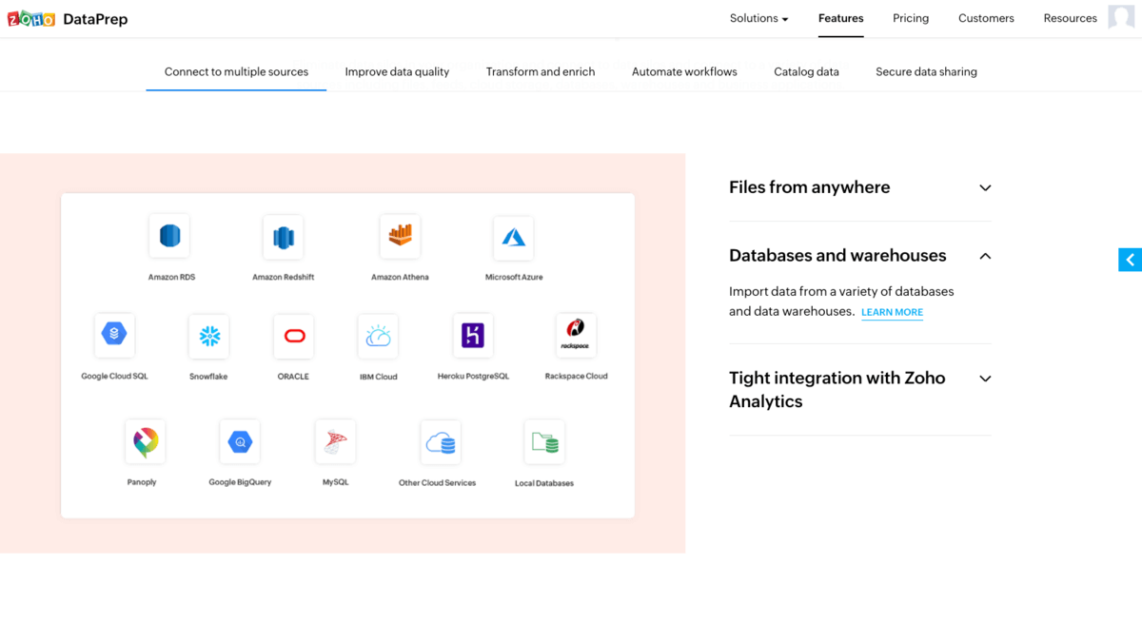Switch to Catalog data tab
1142x642 pixels.
coord(806,71)
